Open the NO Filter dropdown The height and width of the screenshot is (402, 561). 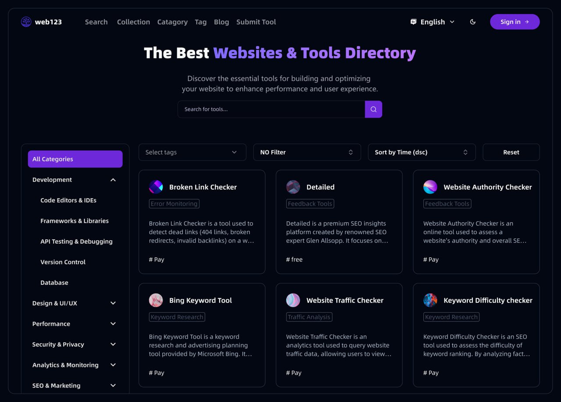tap(307, 152)
